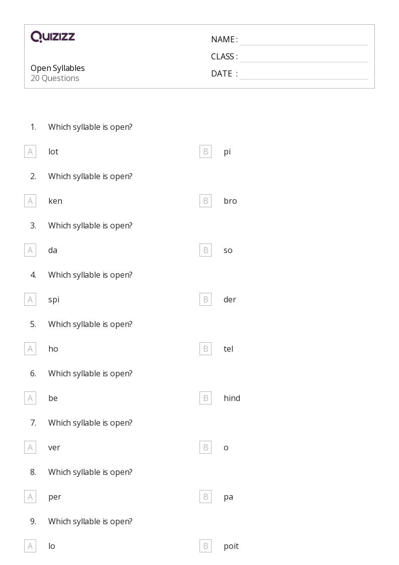Viewport: 399px width, 565px height.
Task: Select box A next to 'be'
Action: pyautogui.click(x=30, y=398)
